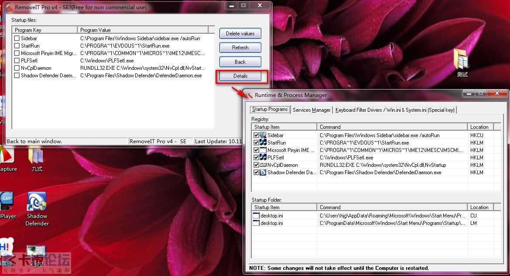This screenshot has width=510, height=276.
Task: Click the Microsoft Pinyin IME item icon
Action: (x=263, y=150)
